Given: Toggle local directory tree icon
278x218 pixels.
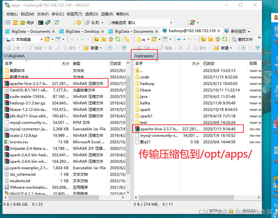Looking at the screenshot, I should (127, 39).
